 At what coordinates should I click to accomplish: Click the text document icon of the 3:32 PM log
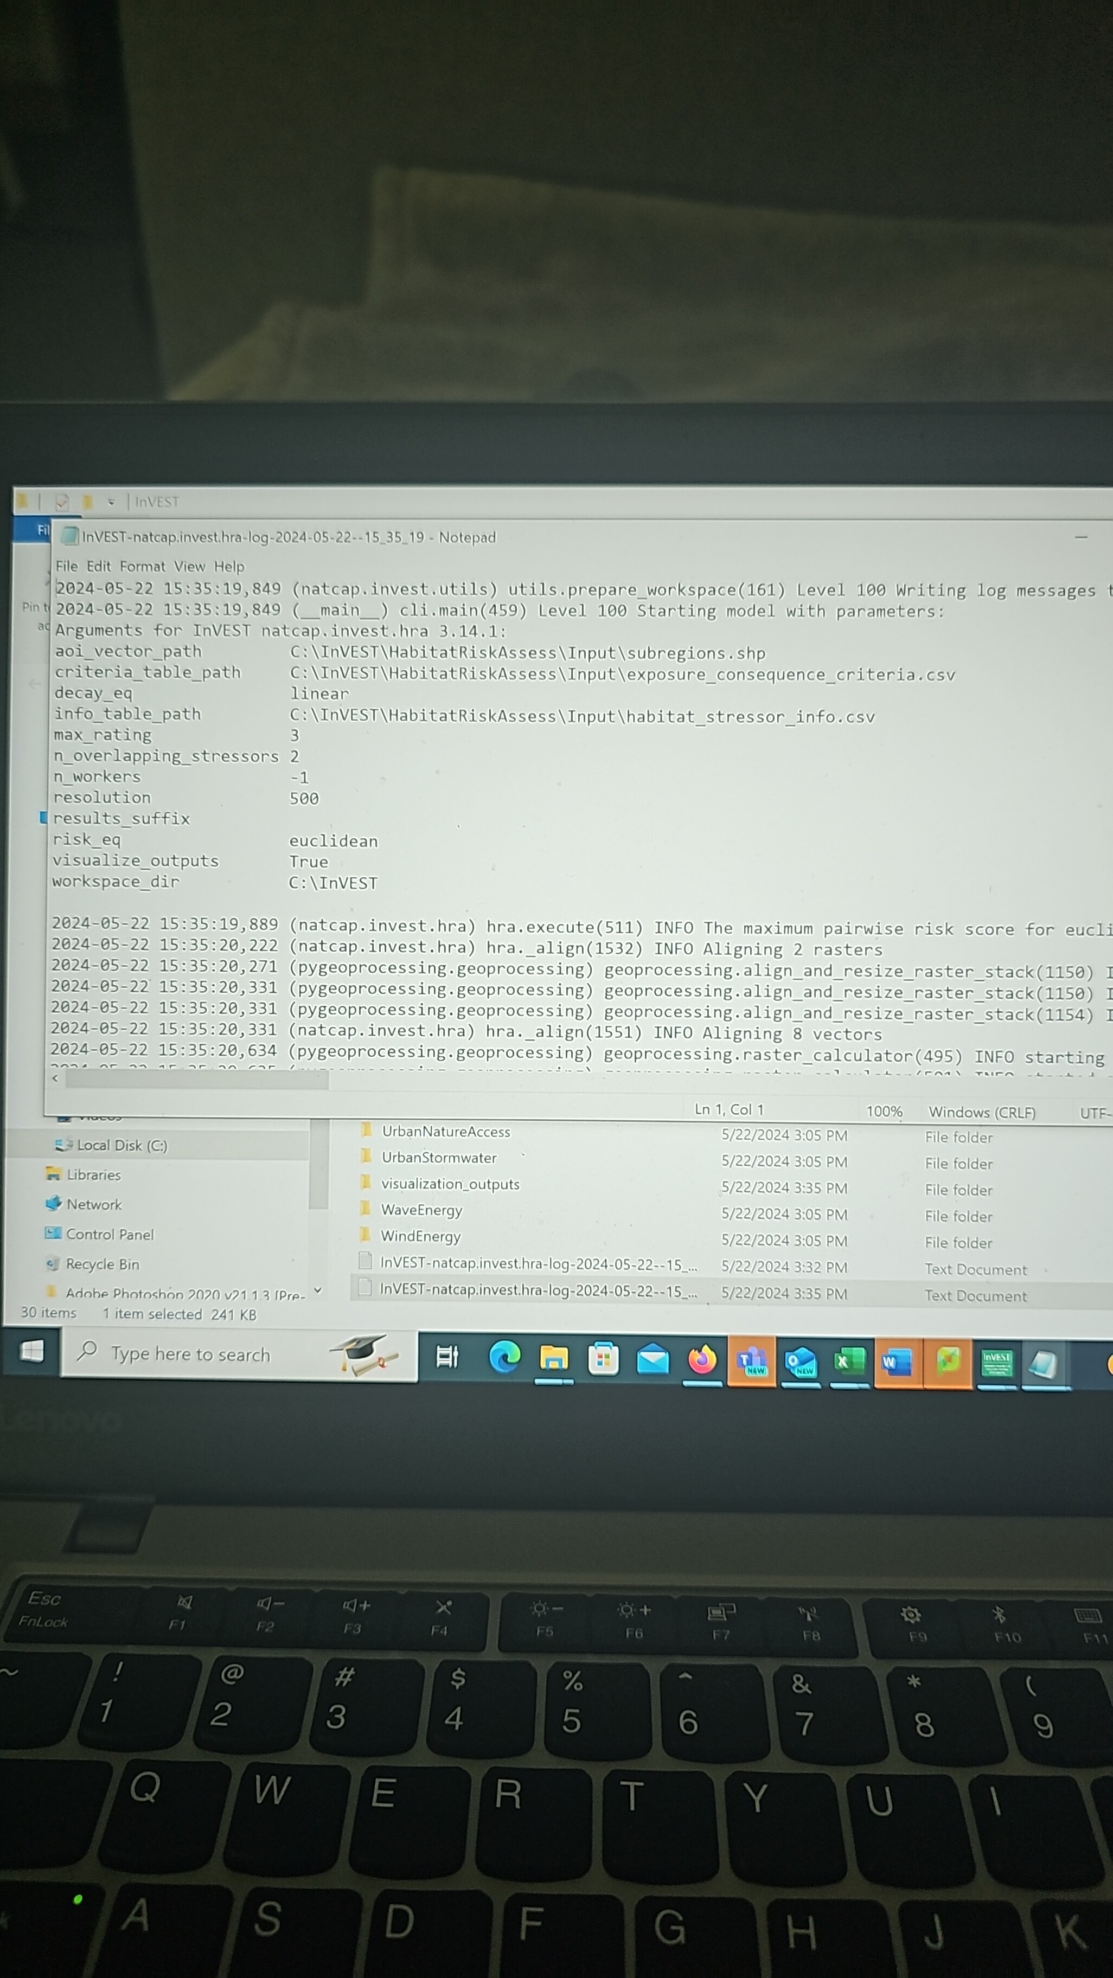(x=366, y=1262)
